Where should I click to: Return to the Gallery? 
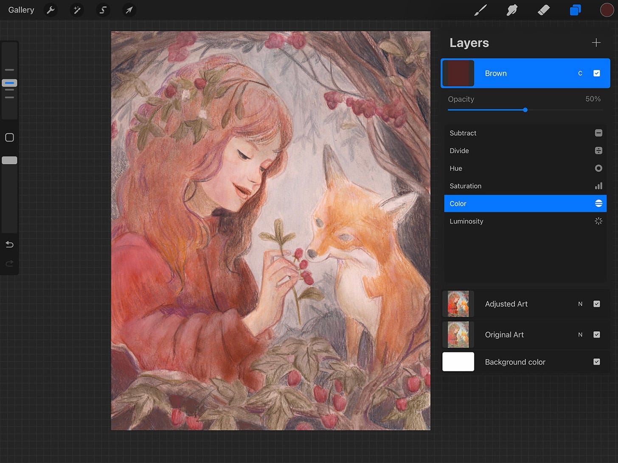tap(21, 10)
